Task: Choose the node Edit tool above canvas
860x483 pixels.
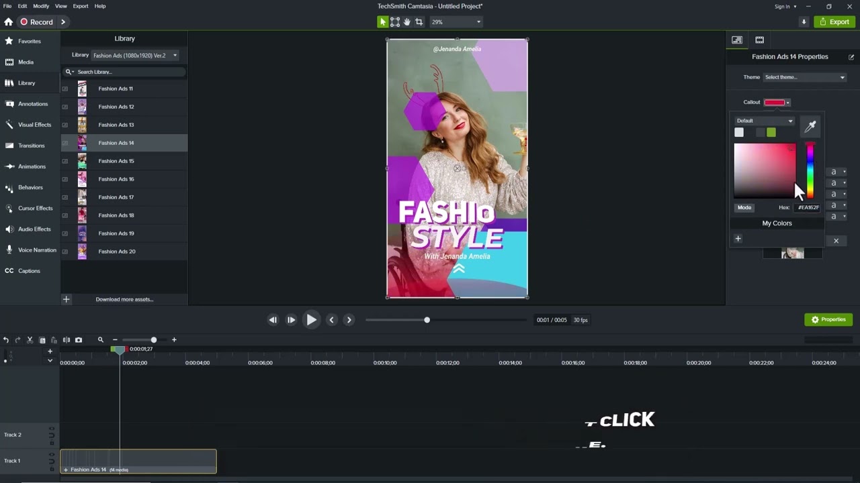Action: tap(395, 22)
